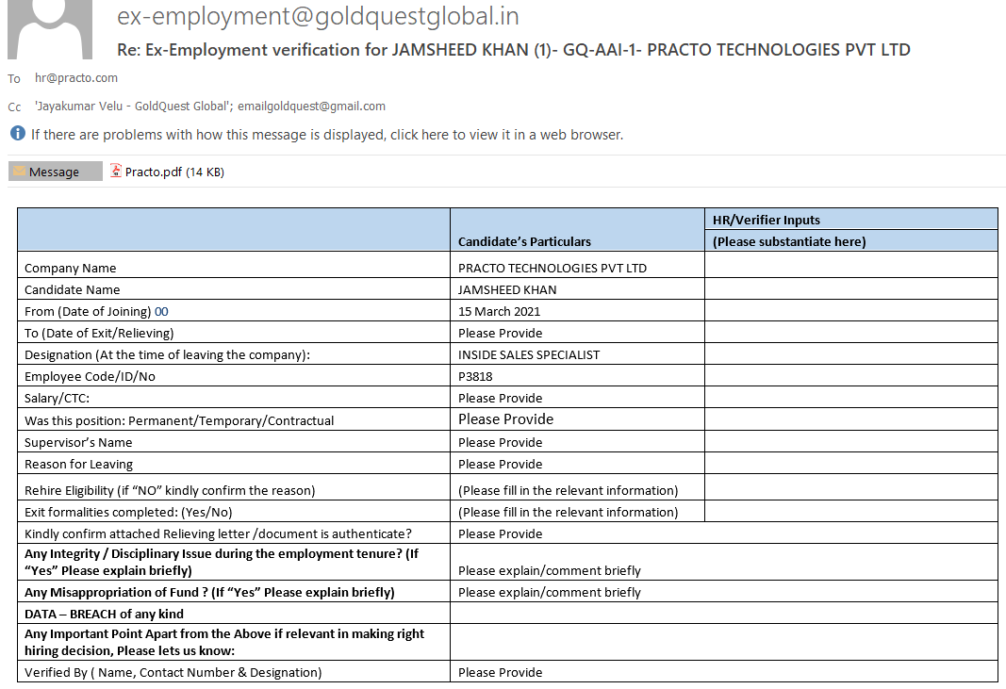Click comment text in Misappropriation of Fund row
This screenshot has width=1006, height=689.
coord(549,593)
